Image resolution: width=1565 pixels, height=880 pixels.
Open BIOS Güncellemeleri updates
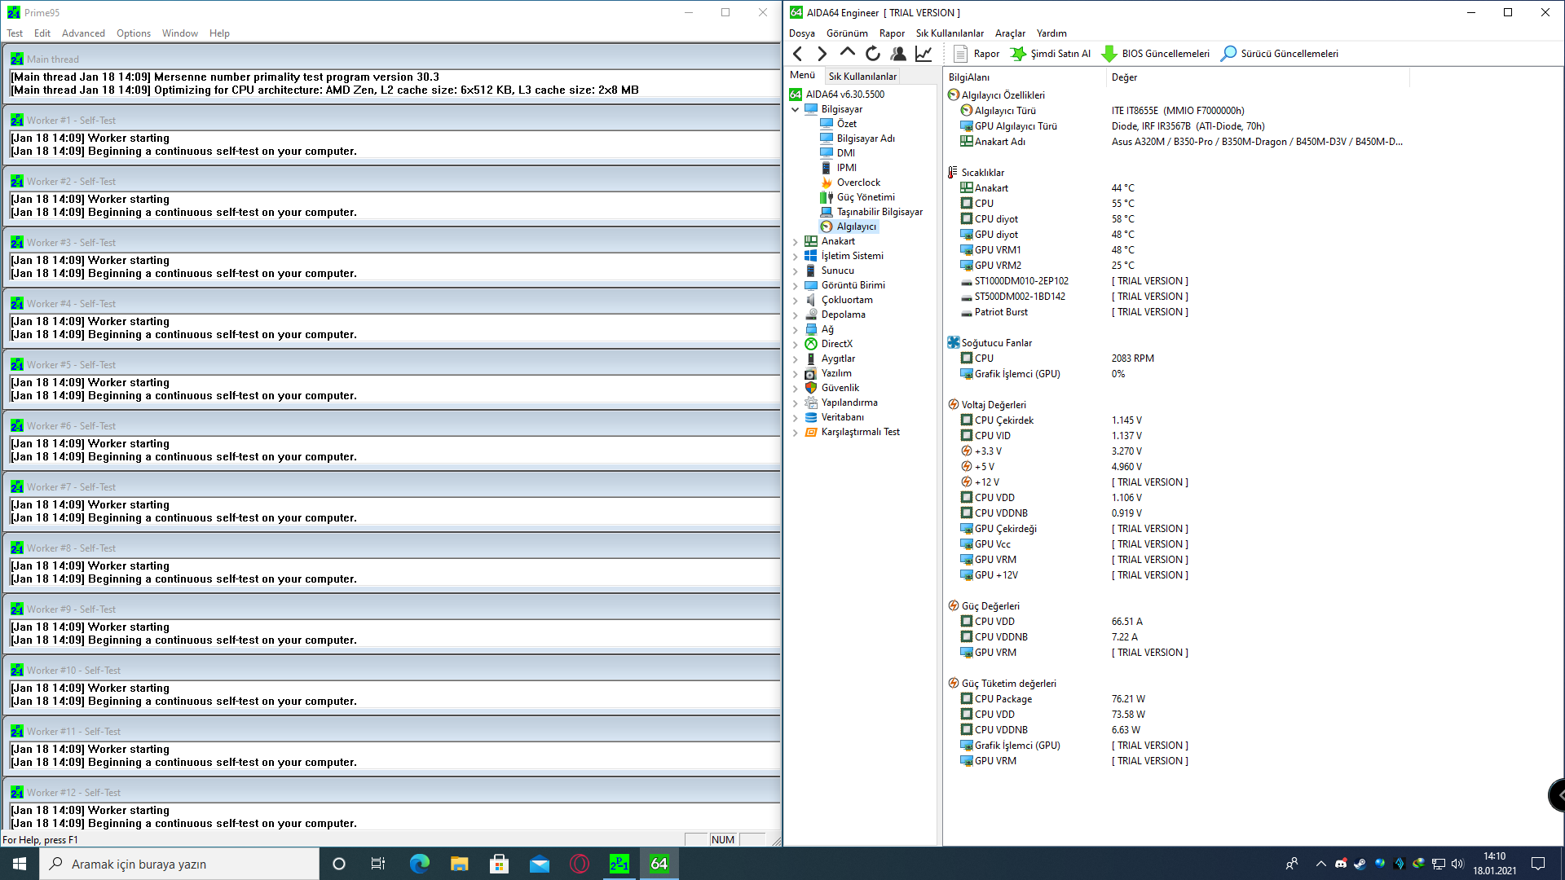pos(1155,54)
